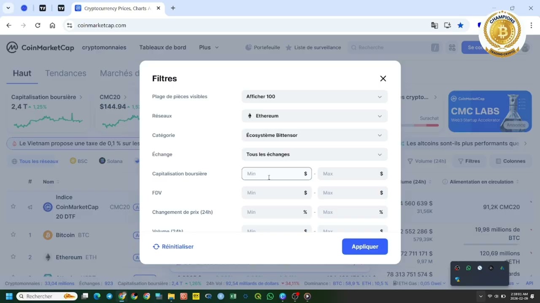Expand the Plus header menu

point(209,48)
